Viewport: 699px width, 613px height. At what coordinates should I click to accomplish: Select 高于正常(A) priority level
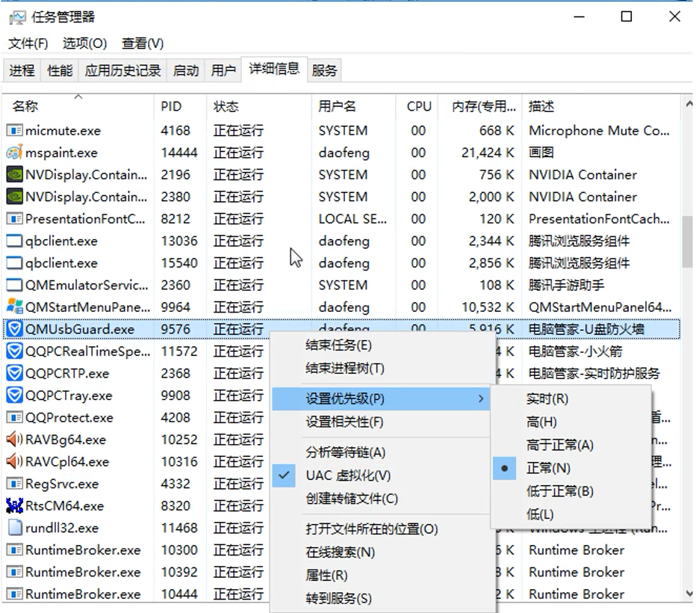571,446
